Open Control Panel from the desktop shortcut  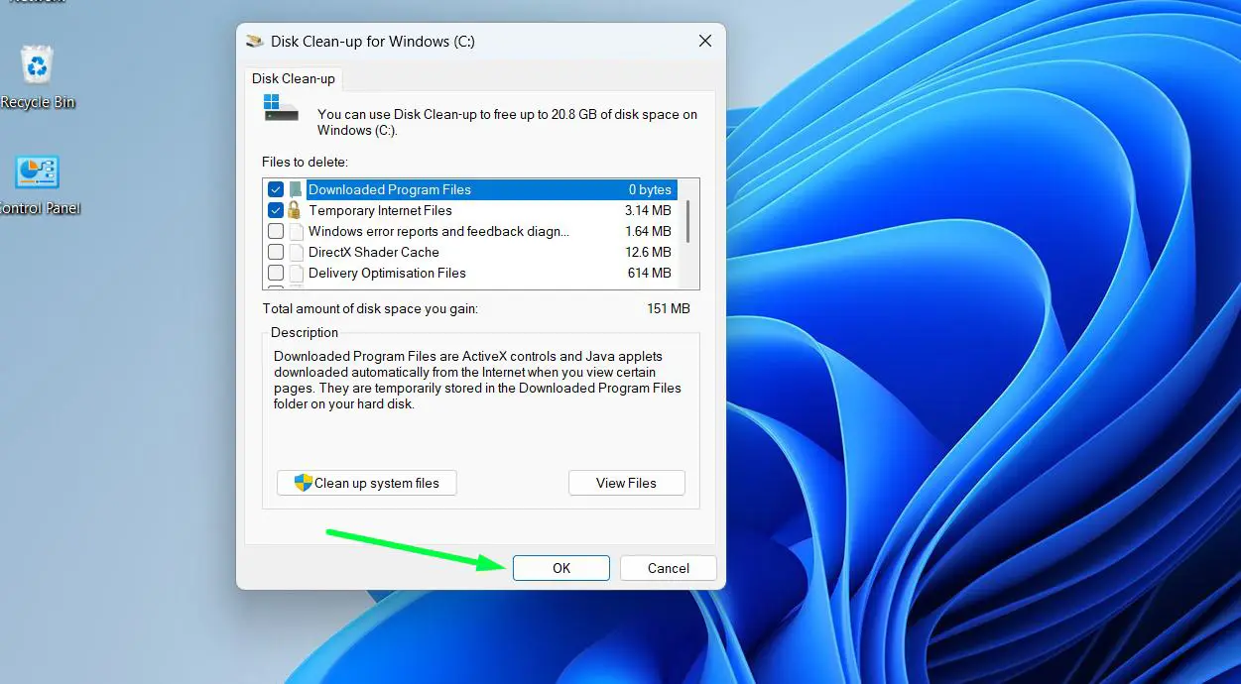37,171
